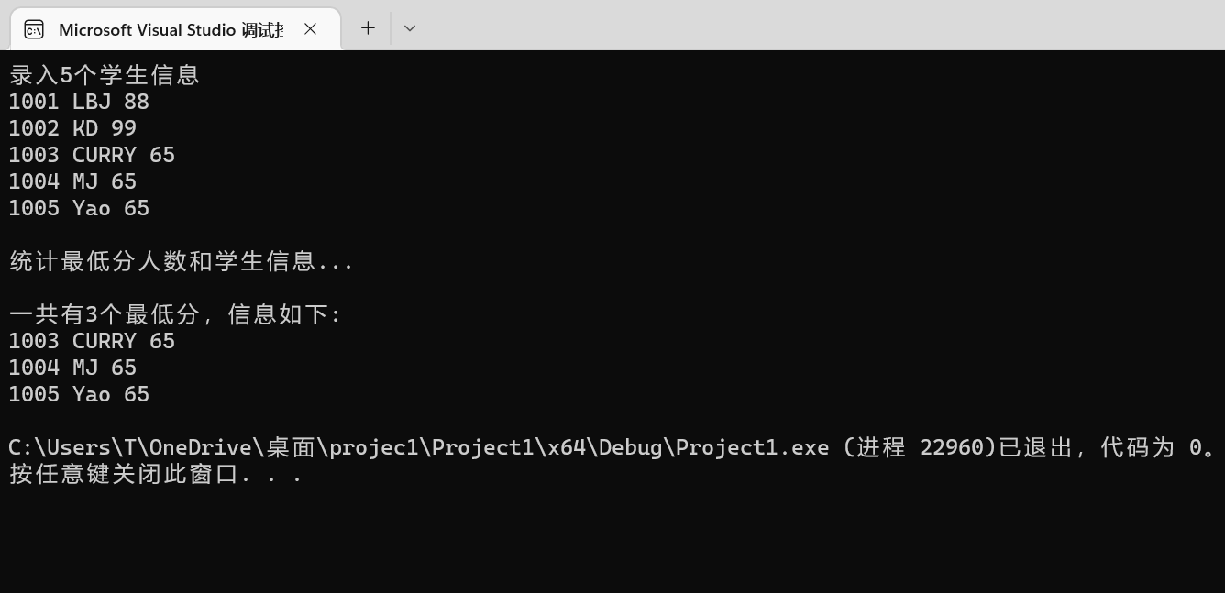Click 1005 Yao 65 in the input list
The width and height of the screenshot is (1225, 593).
(x=79, y=208)
